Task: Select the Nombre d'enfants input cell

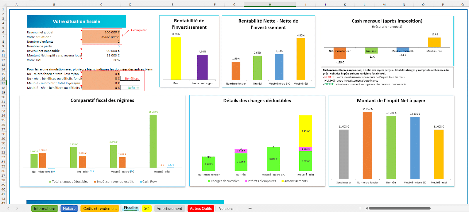Action: coord(101,42)
